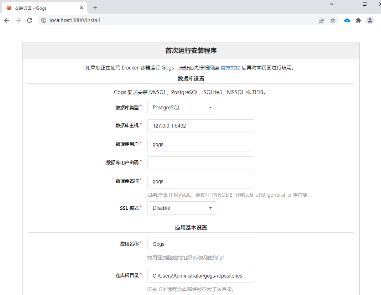Viewport: 381px width, 295px height.
Task: Click the SSL 模式 label
Action: point(129,208)
